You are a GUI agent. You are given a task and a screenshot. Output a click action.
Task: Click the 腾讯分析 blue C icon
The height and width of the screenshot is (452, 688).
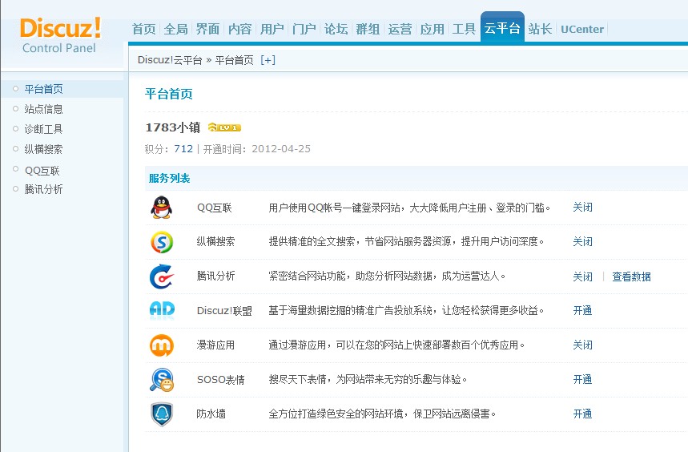pyautogui.click(x=162, y=276)
